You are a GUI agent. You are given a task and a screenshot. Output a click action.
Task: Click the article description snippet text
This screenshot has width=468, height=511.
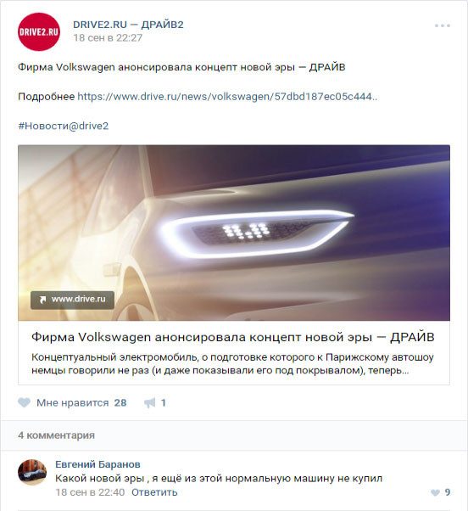(232, 363)
